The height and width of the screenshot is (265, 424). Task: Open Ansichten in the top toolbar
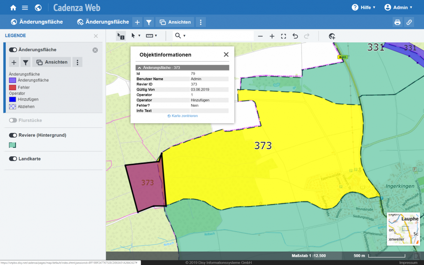175,22
